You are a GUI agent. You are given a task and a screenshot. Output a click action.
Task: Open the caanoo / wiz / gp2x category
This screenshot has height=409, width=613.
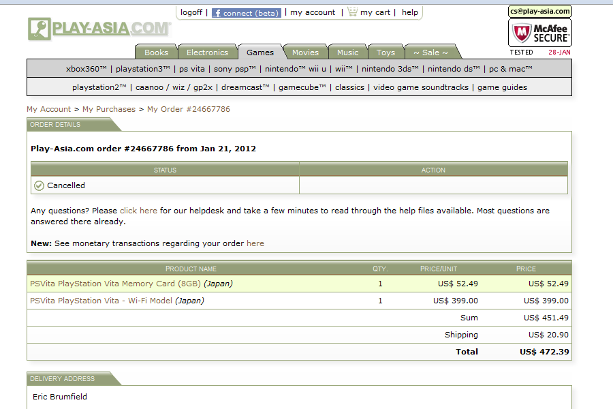click(x=174, y=87)
